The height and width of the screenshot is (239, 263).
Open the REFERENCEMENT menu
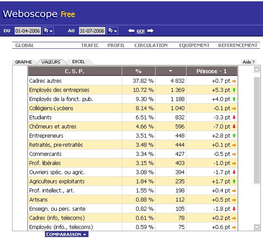(x=238, y=45)
